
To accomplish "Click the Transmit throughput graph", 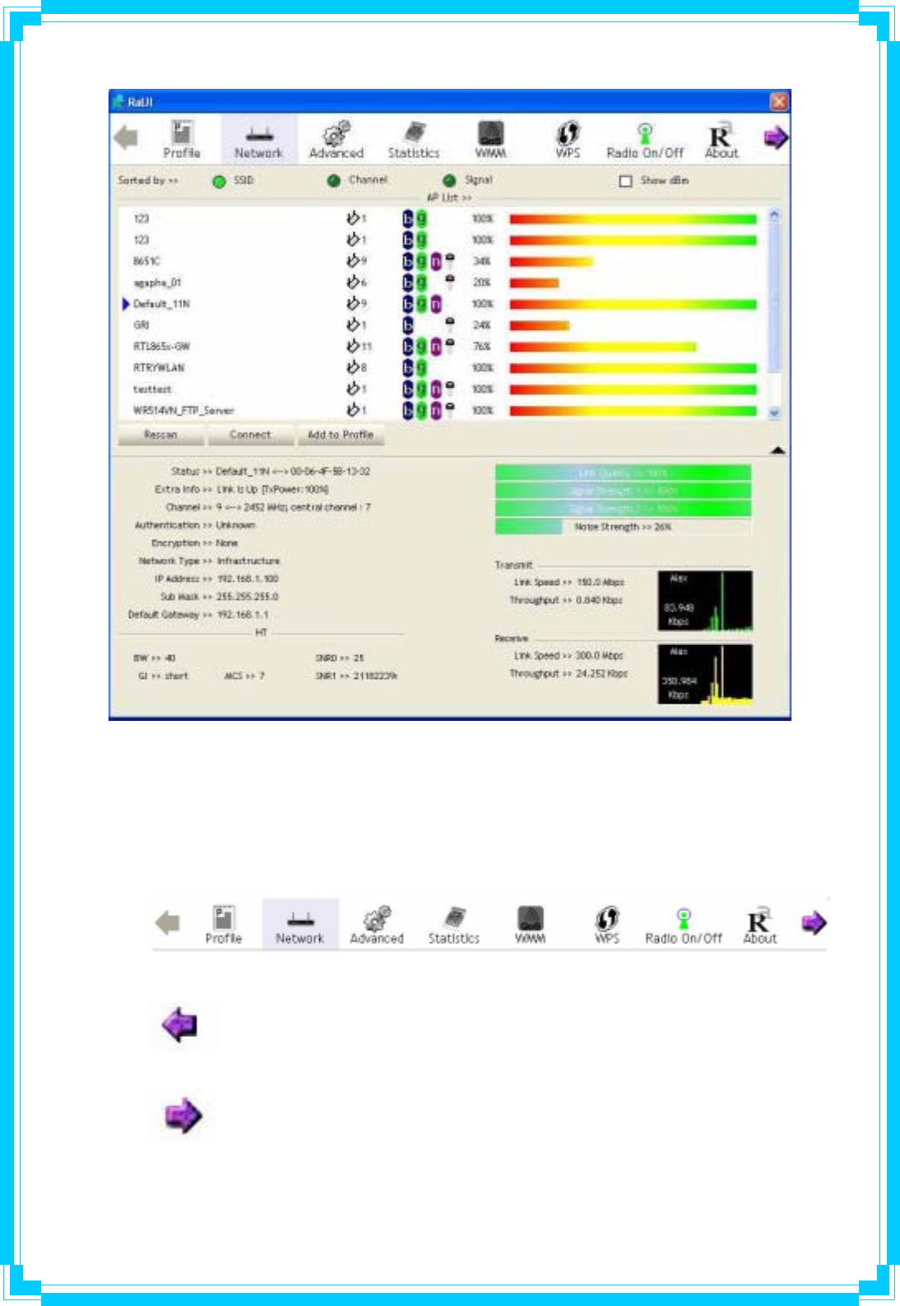I will [705, 601].
